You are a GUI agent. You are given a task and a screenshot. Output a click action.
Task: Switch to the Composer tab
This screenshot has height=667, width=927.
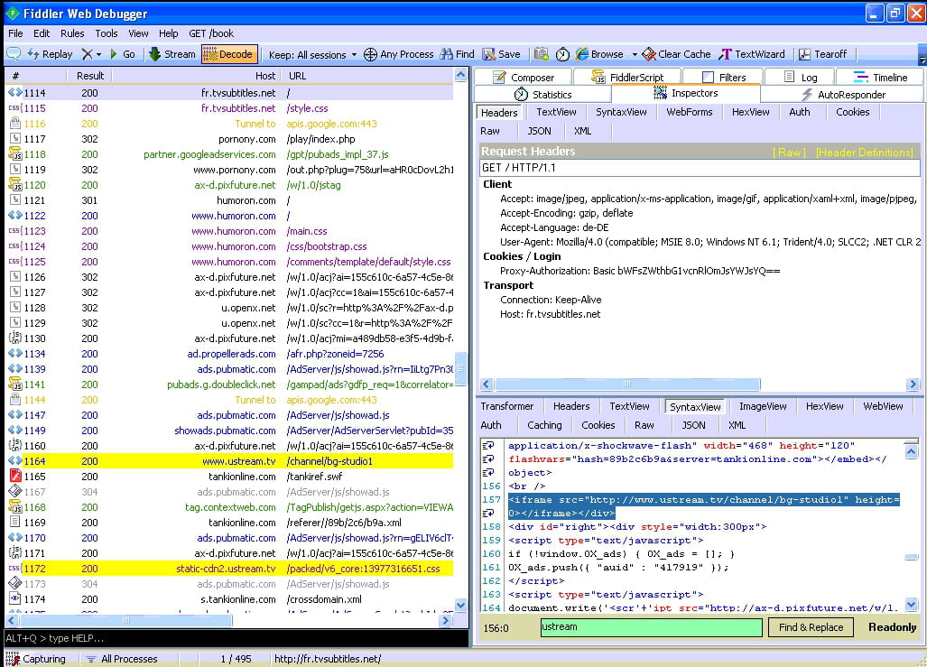click(523, 77)
